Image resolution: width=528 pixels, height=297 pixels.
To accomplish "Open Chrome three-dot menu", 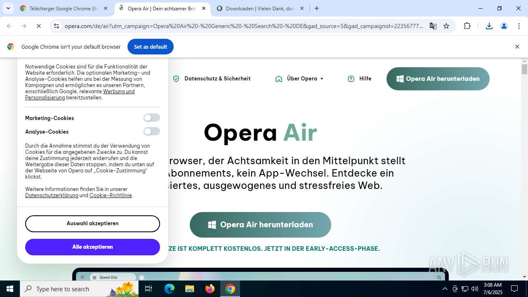I will tap(519, 26).
